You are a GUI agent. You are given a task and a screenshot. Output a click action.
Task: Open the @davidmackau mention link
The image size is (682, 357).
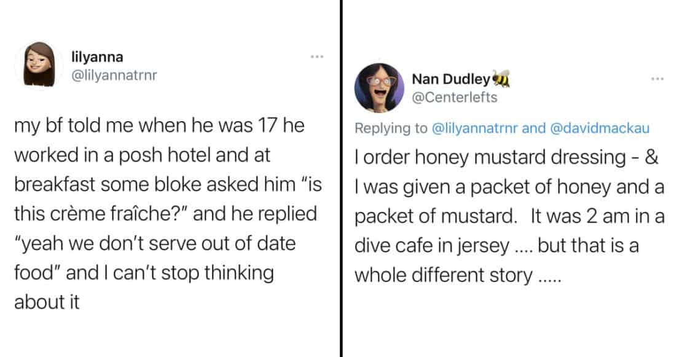coord(599,128)
